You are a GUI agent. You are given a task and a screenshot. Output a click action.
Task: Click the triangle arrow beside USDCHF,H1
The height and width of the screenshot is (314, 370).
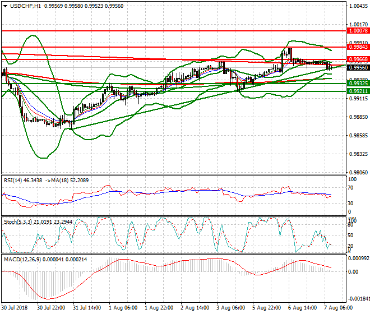[5, 6]
